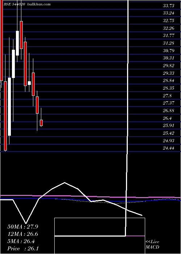Click the 26.88 price axis label
The height and width of the screenshot is (254, 181).
point(169,111)
